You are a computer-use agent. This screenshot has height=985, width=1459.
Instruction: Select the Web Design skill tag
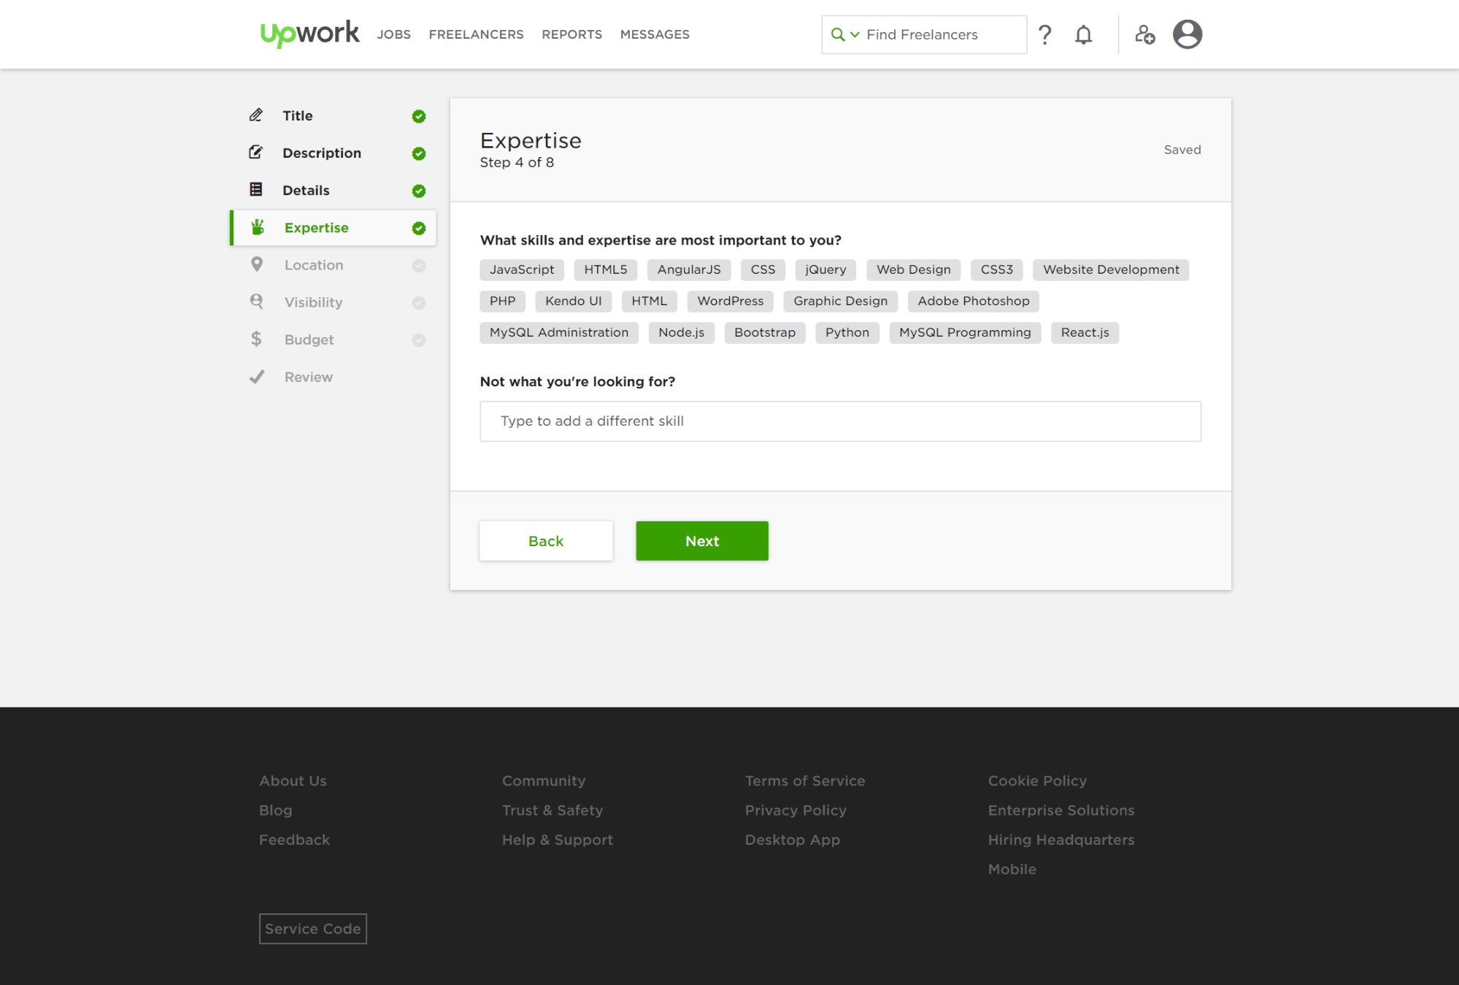(914, 269)
